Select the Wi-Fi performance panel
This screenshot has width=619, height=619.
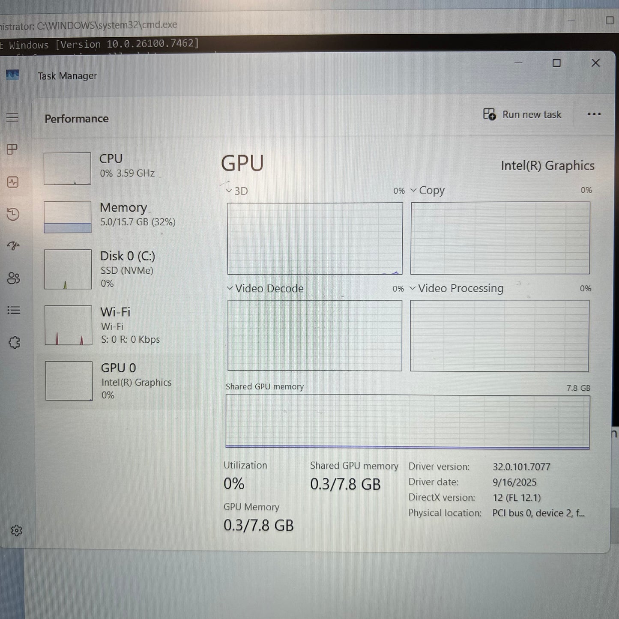pyautogui.click(x=107, y=325)
